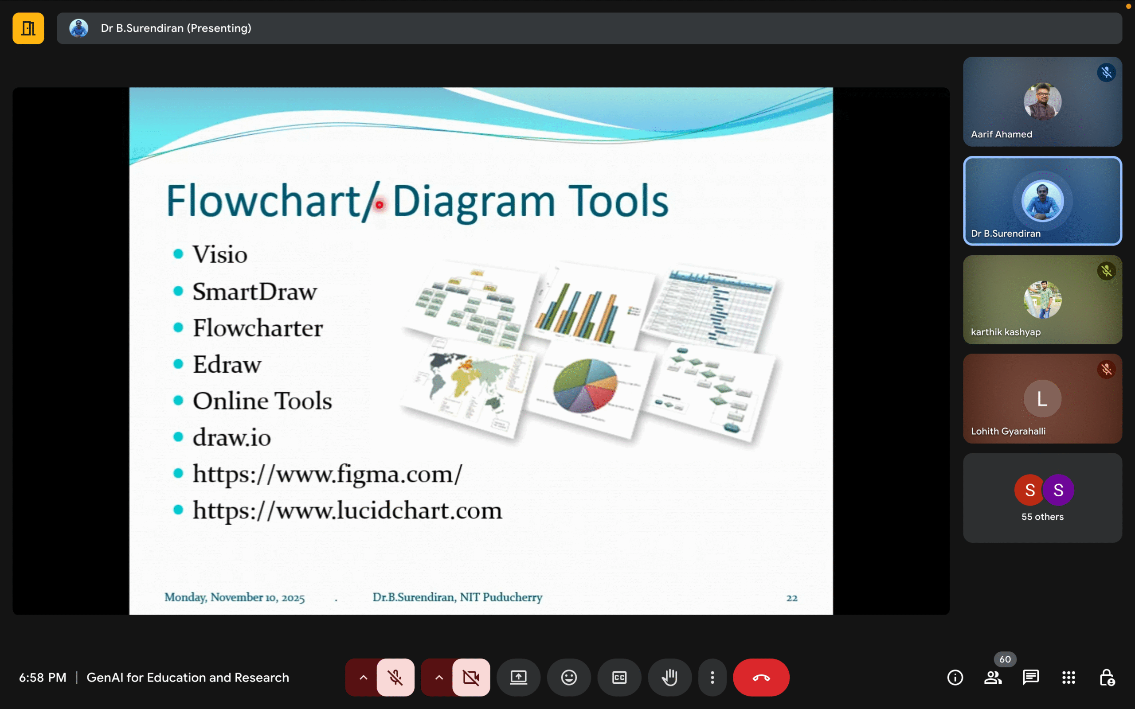Toggle closed captions
Image resolution: width=1135 pixels, height=709 pixels.
click(619, 677)
